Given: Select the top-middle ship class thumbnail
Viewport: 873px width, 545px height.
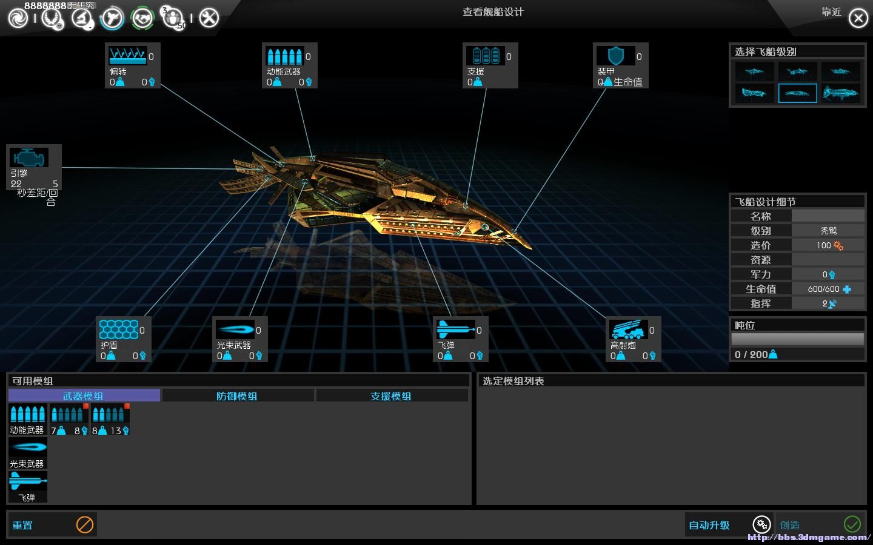Looking at the screenshot, I should [797, 71].
